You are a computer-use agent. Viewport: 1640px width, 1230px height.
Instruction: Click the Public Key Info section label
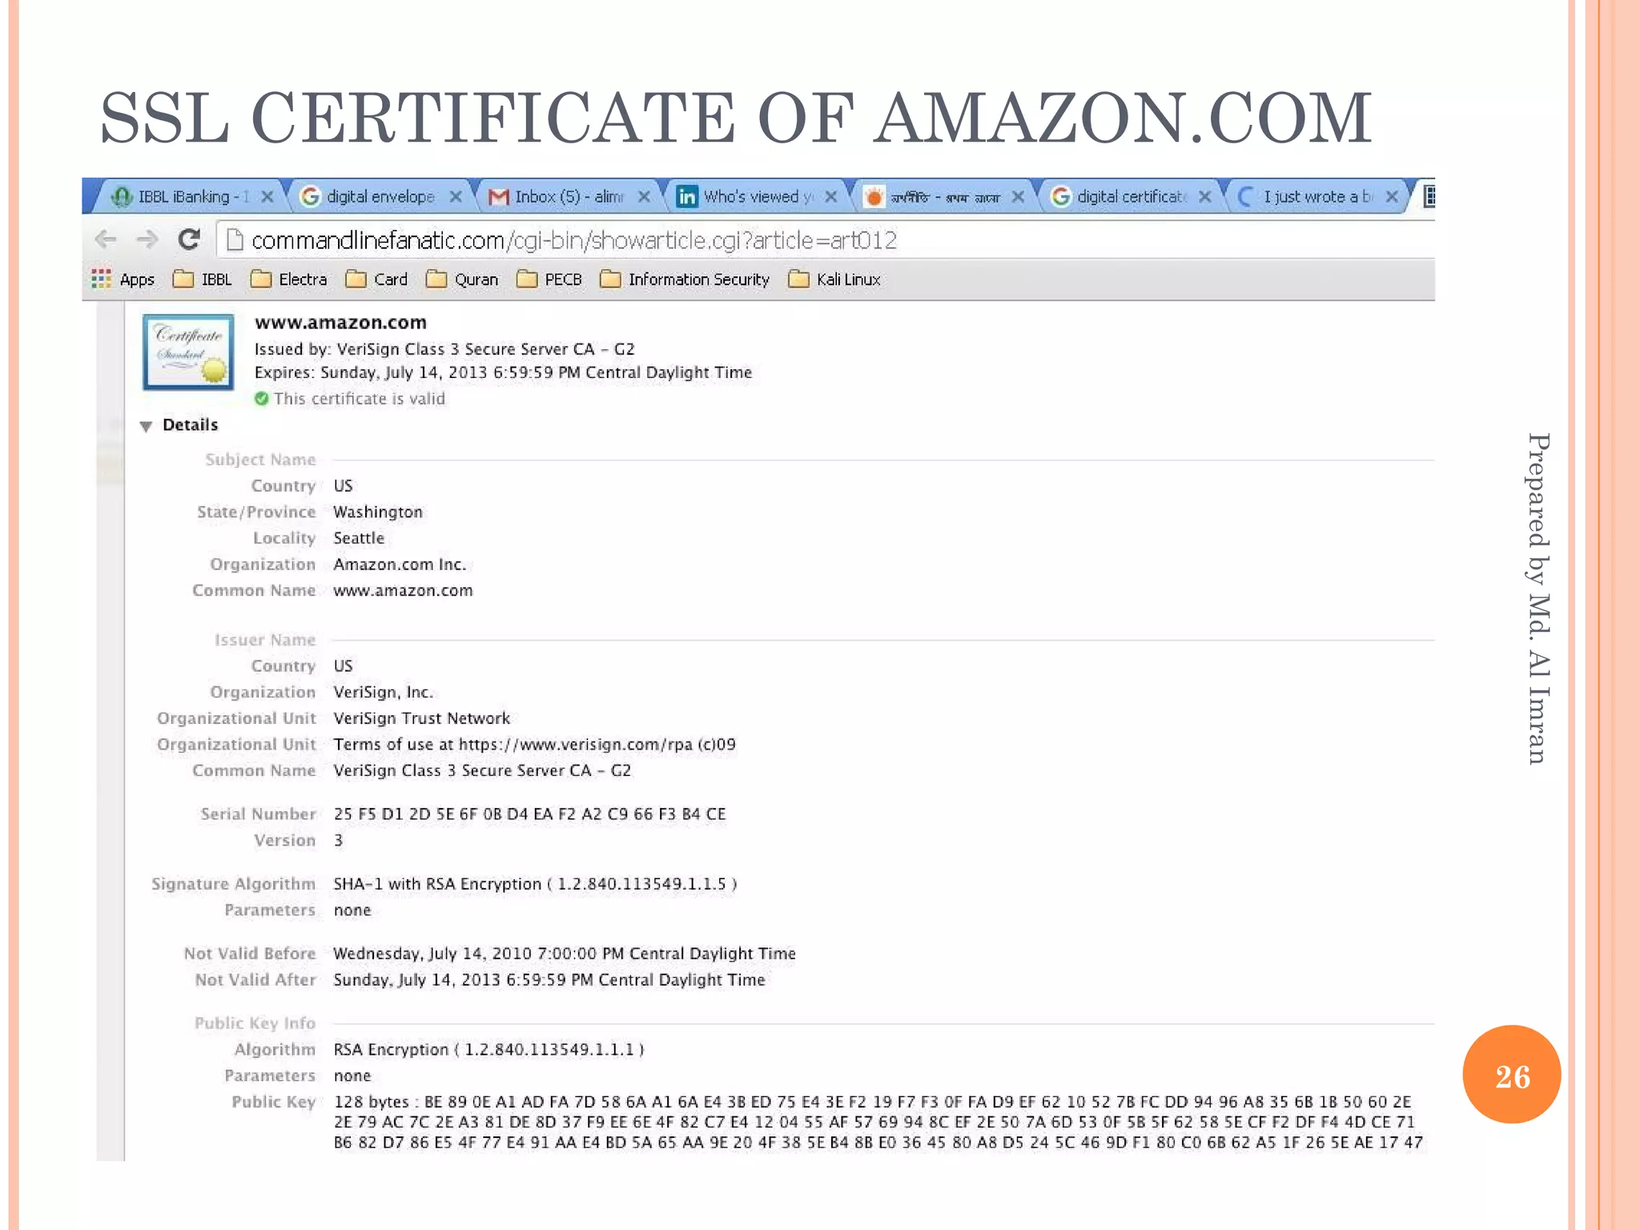click(255, 1023)
